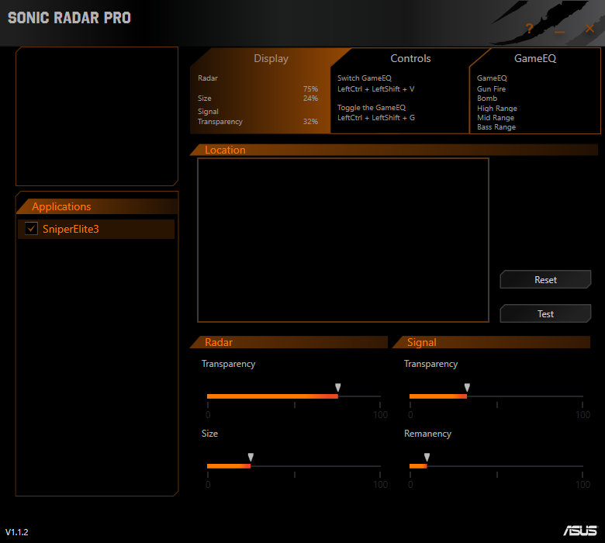
Task: Click the Radar Transparency slider handle
Action: point(338,387)
